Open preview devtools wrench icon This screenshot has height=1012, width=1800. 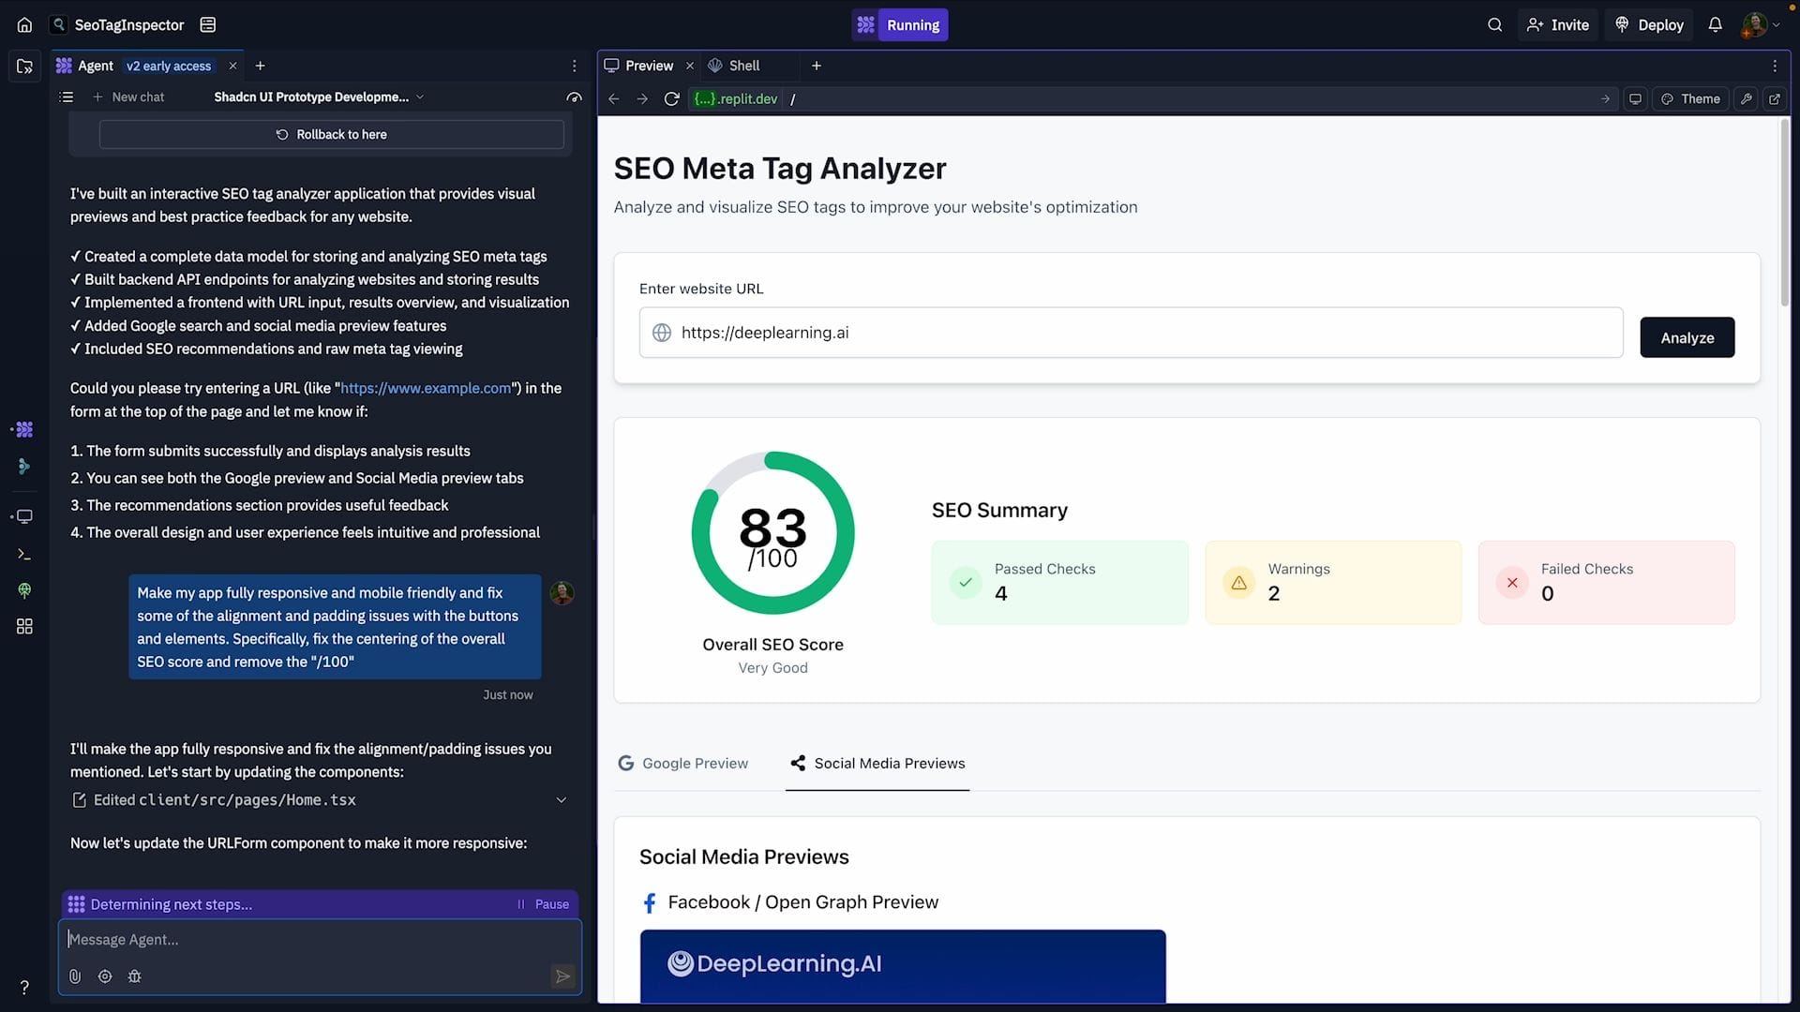point(1746,99)
